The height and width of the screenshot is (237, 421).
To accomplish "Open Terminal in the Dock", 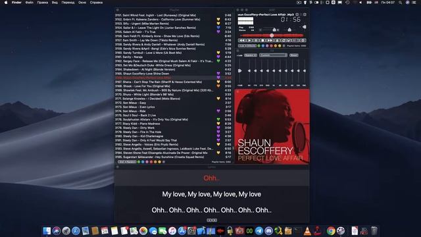I will [x=297, y=231].
